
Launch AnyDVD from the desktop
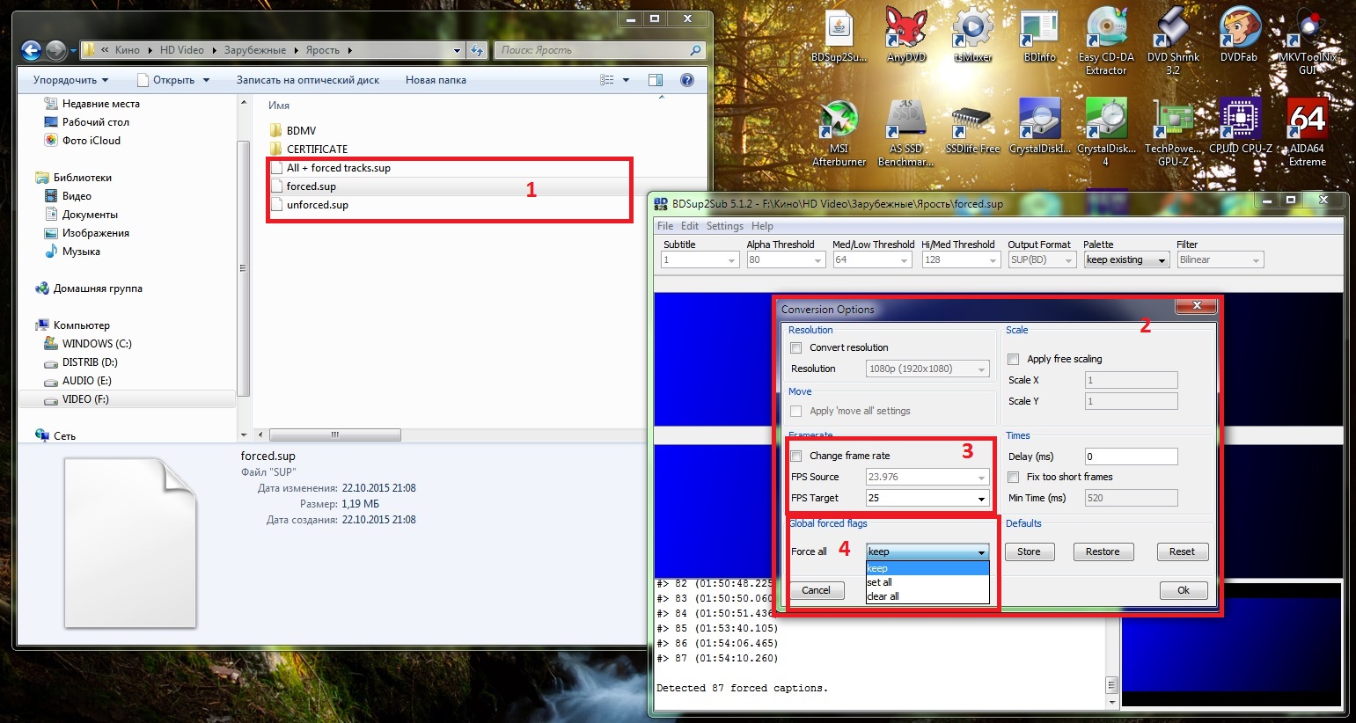point(906,35)
